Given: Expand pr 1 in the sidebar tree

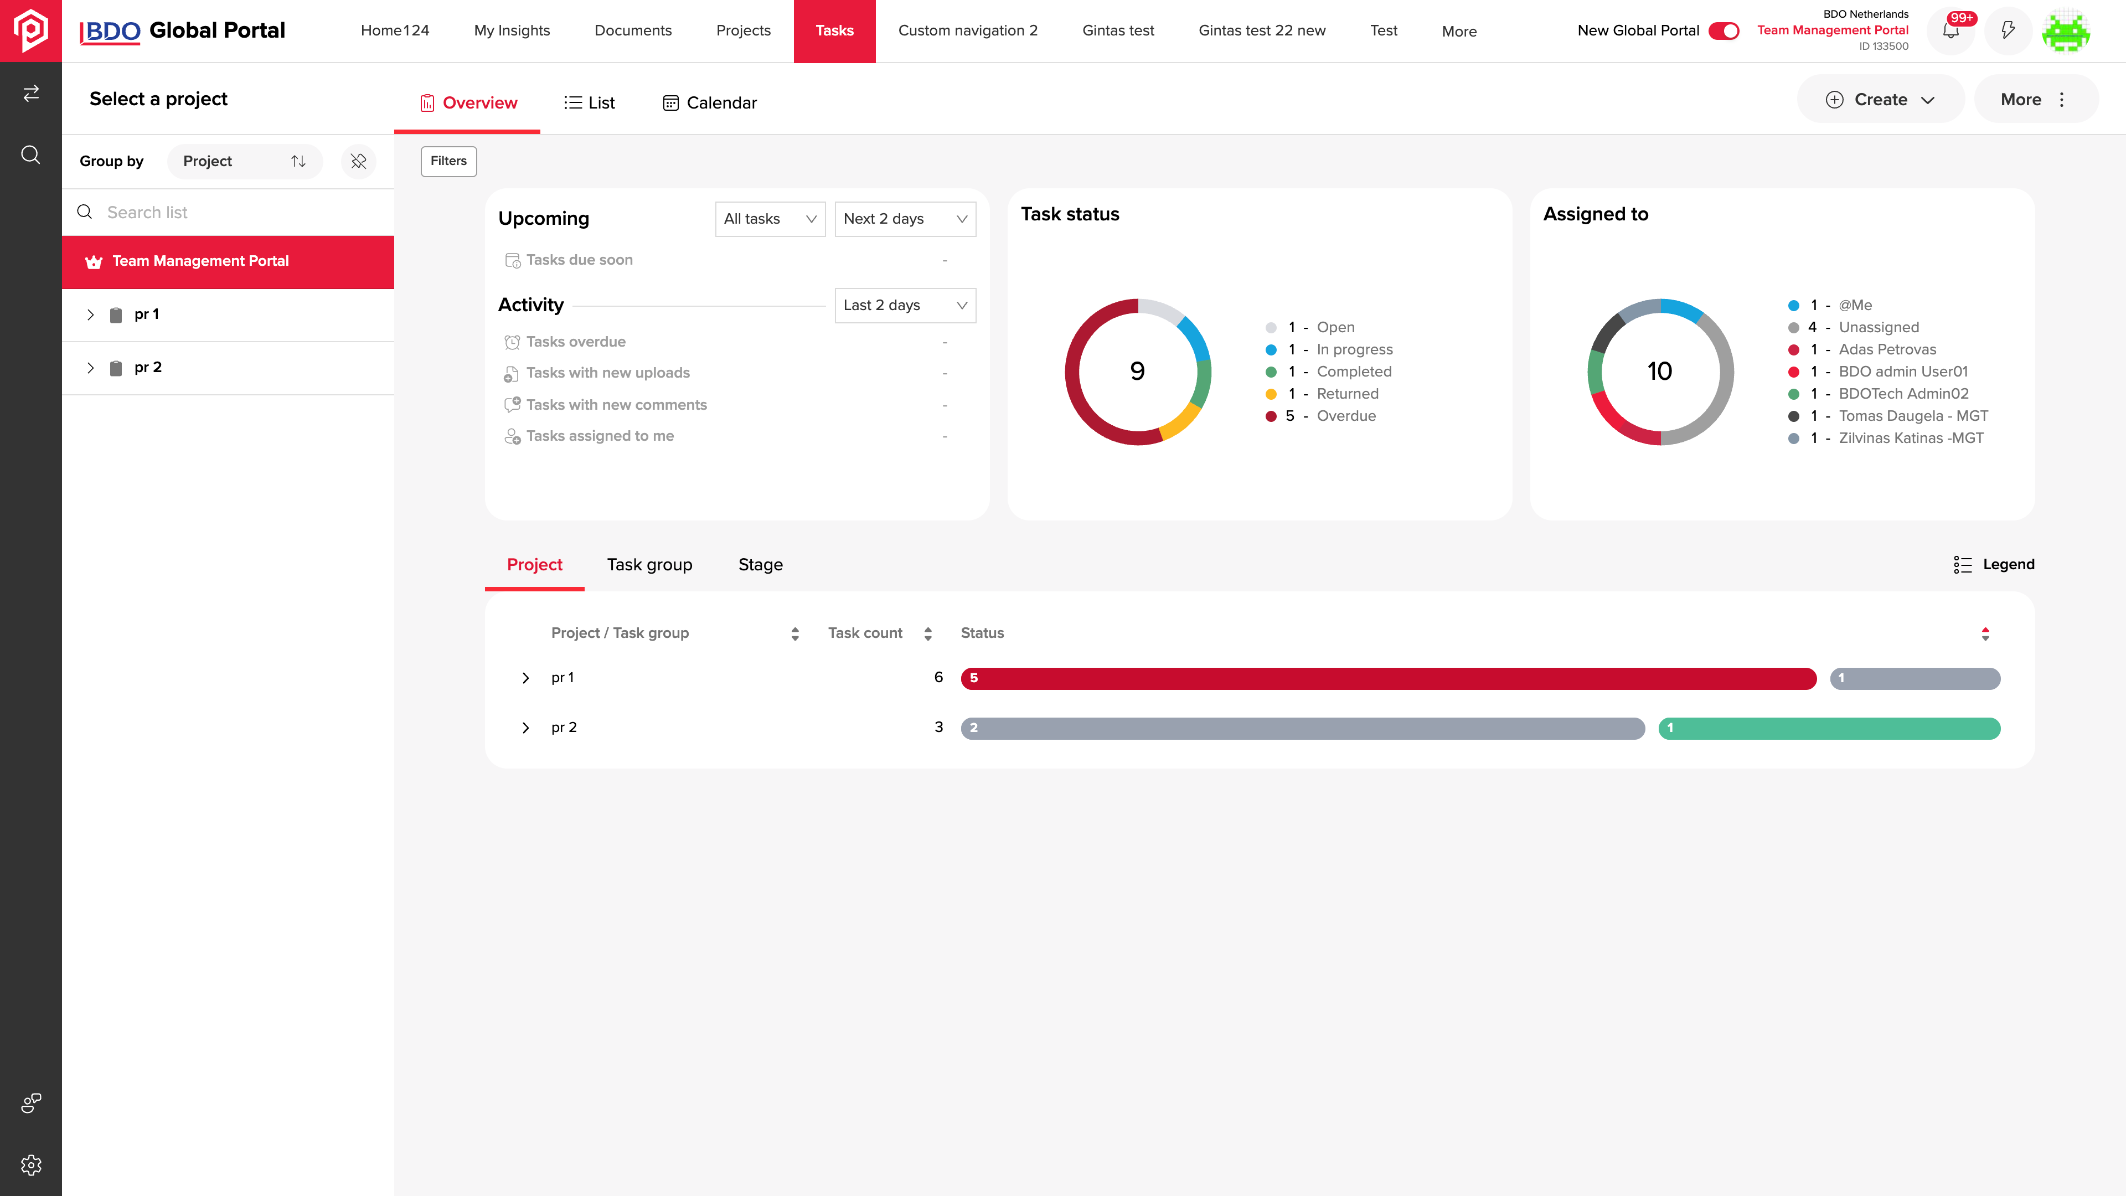Looking at the screenshot, I should [90, 315].
